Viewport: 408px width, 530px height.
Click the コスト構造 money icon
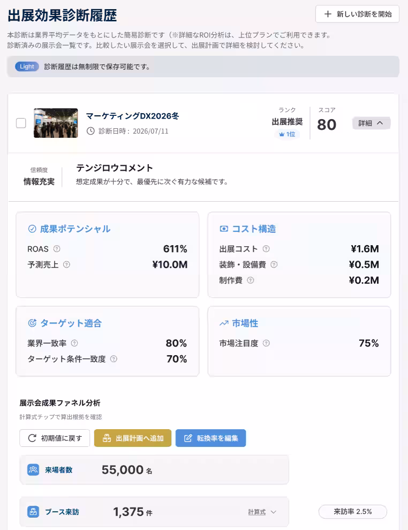[x=224, y=229]
